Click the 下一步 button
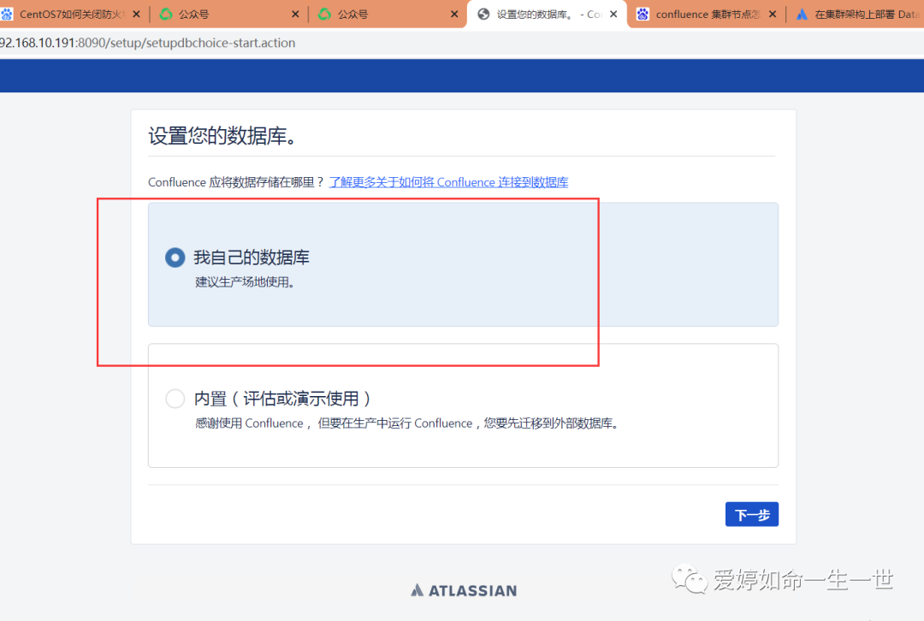 click(751, 514)
